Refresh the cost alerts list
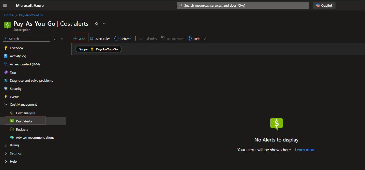 coord(123,39)
